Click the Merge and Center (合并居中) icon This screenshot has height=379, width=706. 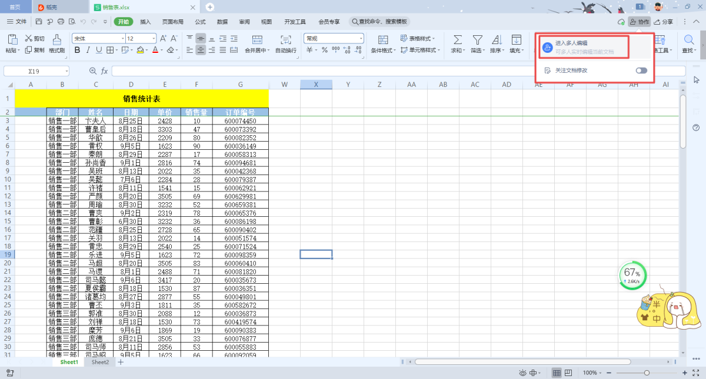(x=257, y=39)
